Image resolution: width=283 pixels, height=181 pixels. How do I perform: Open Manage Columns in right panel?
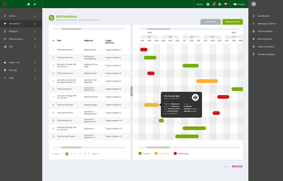(266, 24)
